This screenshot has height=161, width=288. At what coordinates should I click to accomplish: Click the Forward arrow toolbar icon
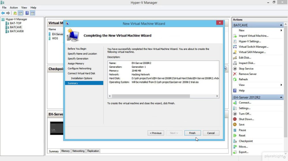[x=8, y=13]
